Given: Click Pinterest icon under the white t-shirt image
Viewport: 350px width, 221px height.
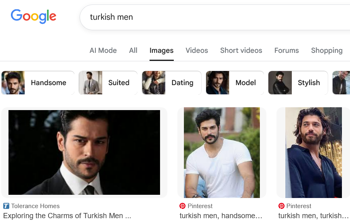Looking at the screenshot, I should [x=183, y=206].
